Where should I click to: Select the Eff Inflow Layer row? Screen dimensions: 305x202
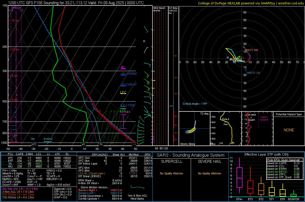(x=115, y=164)
